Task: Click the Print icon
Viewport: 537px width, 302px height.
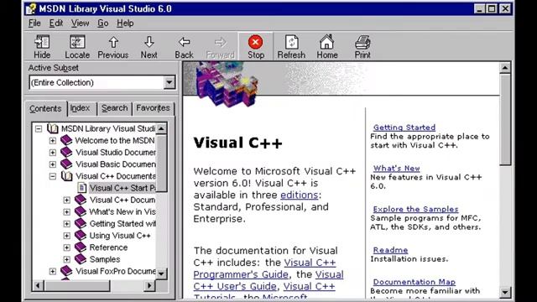Action: (362, 42)
